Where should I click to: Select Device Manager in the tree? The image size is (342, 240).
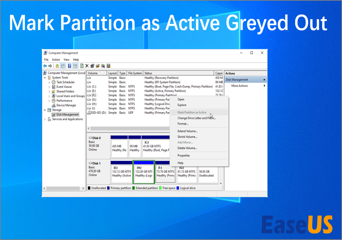(x=66, y=105)
